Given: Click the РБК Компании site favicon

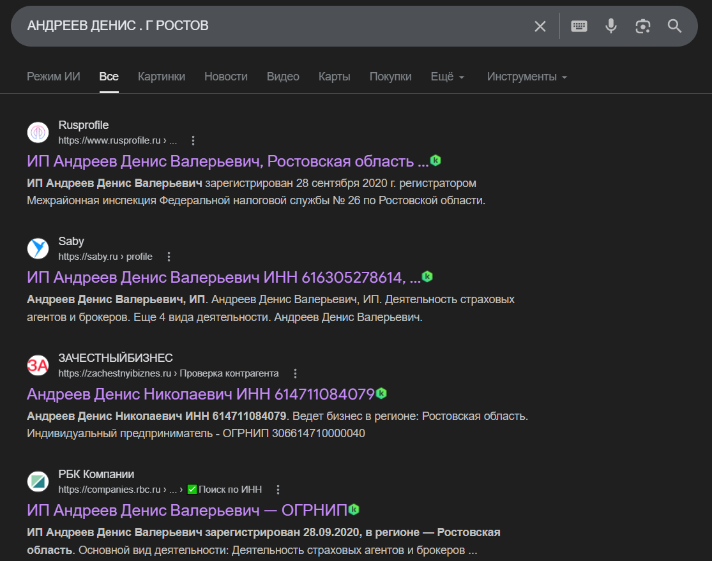Looking at the screenshot, I should tap(38, 482).
